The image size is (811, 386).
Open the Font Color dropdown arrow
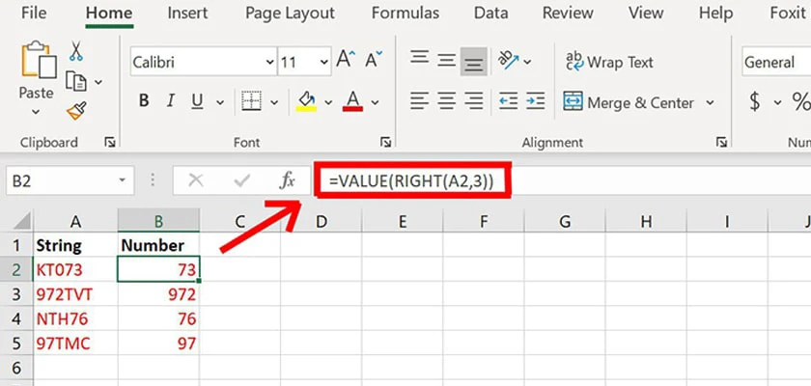point(375,102)
